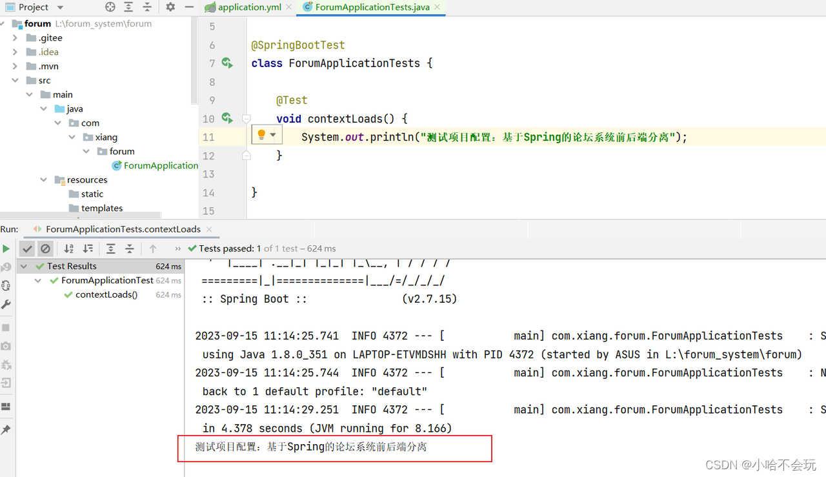Click "Tests passed: 1" status text
Screen dimensions: 826x477
(230, 249)
